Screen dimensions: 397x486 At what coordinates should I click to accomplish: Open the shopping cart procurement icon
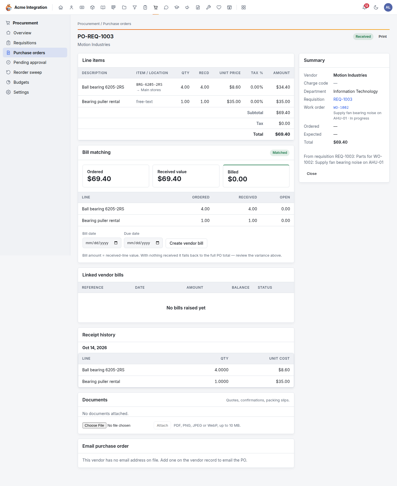click(x=156, y=7)
